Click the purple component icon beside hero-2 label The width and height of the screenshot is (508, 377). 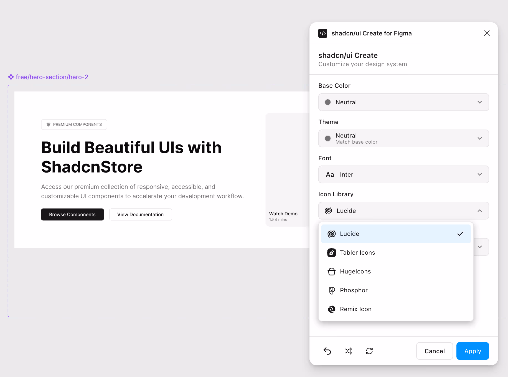click(x=11, y=77)
